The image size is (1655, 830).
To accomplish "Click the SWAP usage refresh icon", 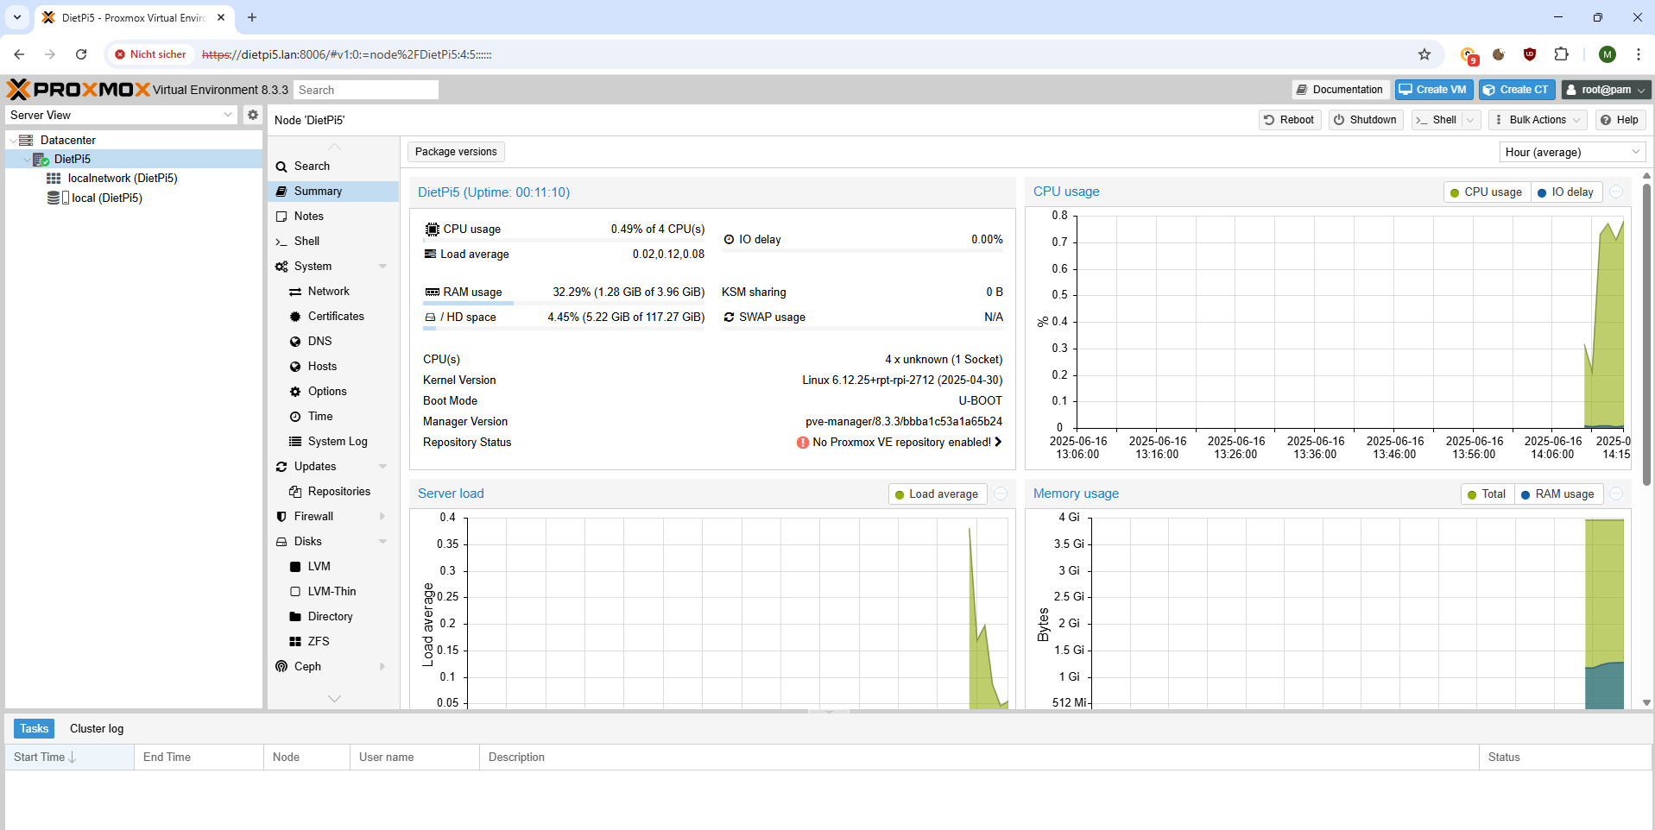I will (729, 317).
